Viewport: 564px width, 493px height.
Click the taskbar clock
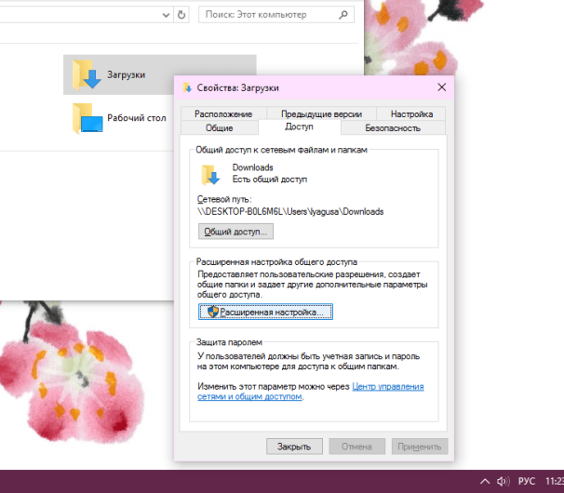(x=555, y=481)
